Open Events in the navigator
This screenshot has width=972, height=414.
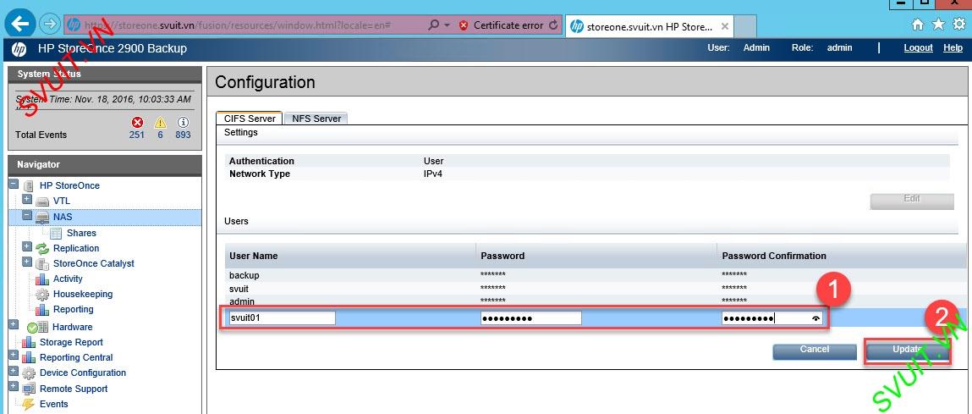click(x=54, y=404)
